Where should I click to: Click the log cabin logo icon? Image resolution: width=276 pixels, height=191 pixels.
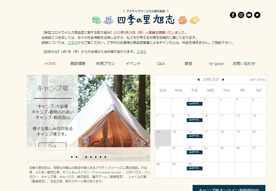click(183, 20)
